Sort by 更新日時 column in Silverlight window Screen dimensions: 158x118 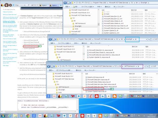click(x=134, y=10)
